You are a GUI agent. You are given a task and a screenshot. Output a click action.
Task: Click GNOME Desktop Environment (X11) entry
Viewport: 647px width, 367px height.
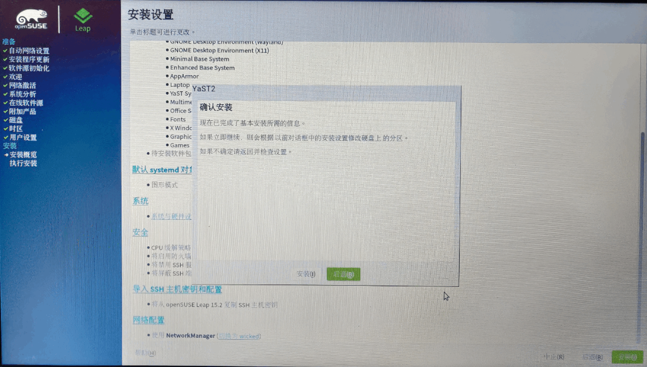[x=220, y=50]
